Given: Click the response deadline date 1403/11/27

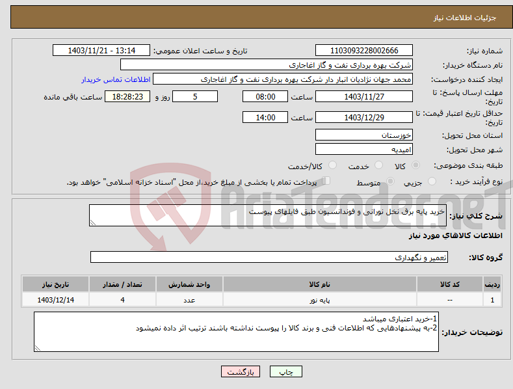Looking at the screenshot, I should [x=364, y=96].
